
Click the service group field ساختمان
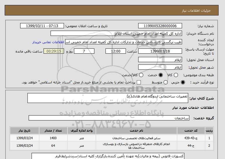109,118
